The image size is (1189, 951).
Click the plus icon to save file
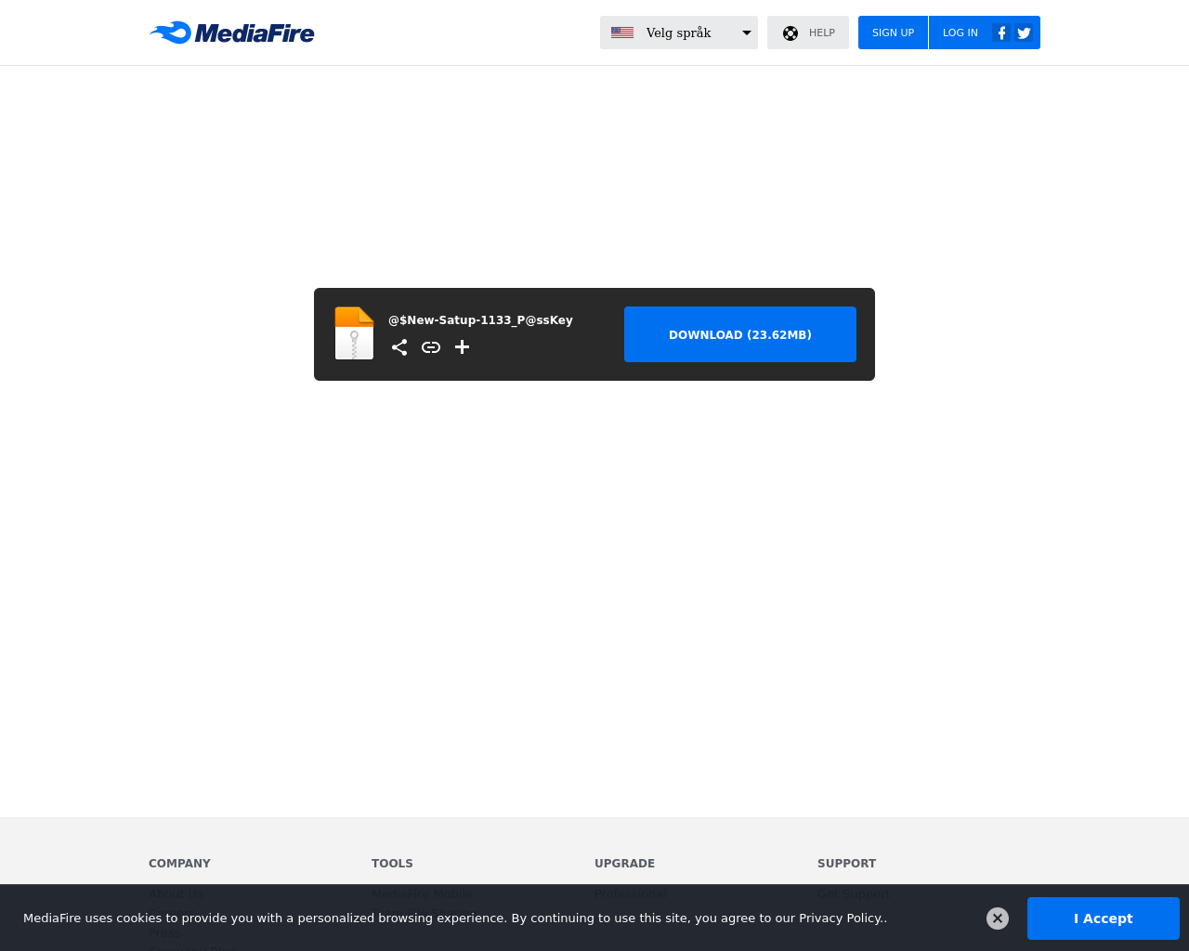462,347
